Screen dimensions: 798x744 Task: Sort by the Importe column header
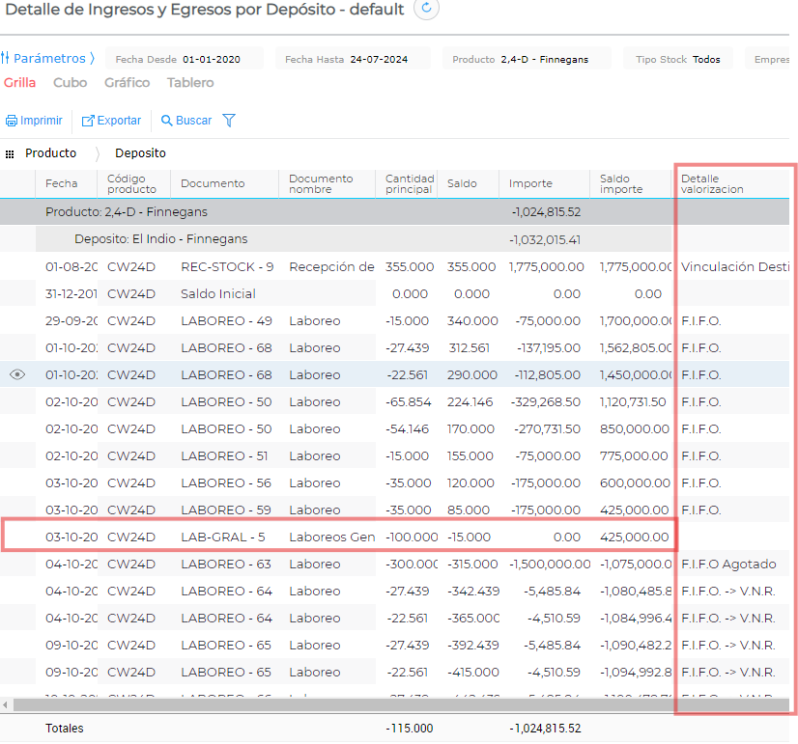(530, 183)
